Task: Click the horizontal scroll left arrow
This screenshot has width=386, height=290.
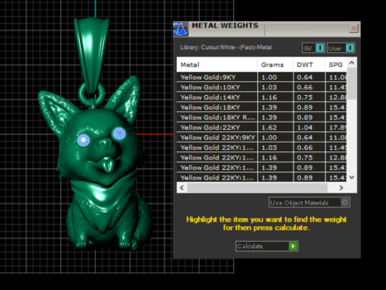Action: [x=182, y=188]
